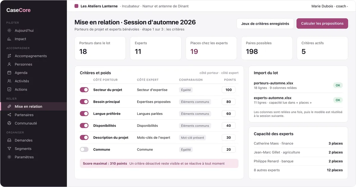Open the porteurs-automne.xlsx file entry
356x187 pixels.
point(298,85)
